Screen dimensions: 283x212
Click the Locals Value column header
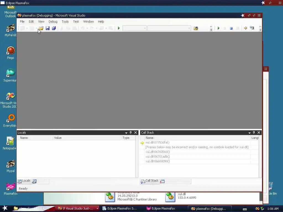pyautogui.click(x=87, y=138)
